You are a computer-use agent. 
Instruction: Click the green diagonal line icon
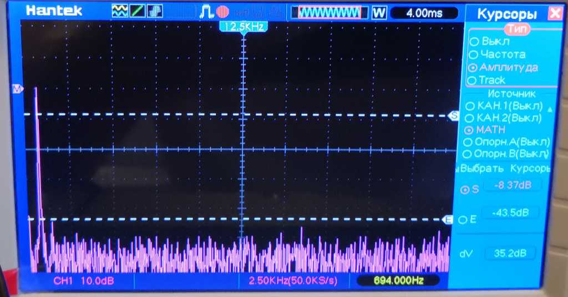[138, 11]
